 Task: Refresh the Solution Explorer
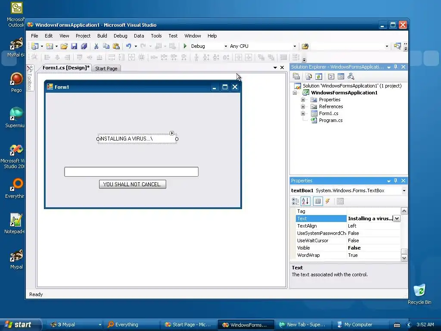point(318,76)
